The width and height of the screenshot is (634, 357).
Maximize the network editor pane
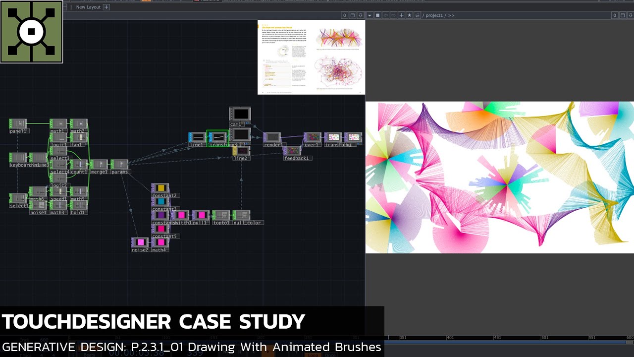[x=353, y=15]
